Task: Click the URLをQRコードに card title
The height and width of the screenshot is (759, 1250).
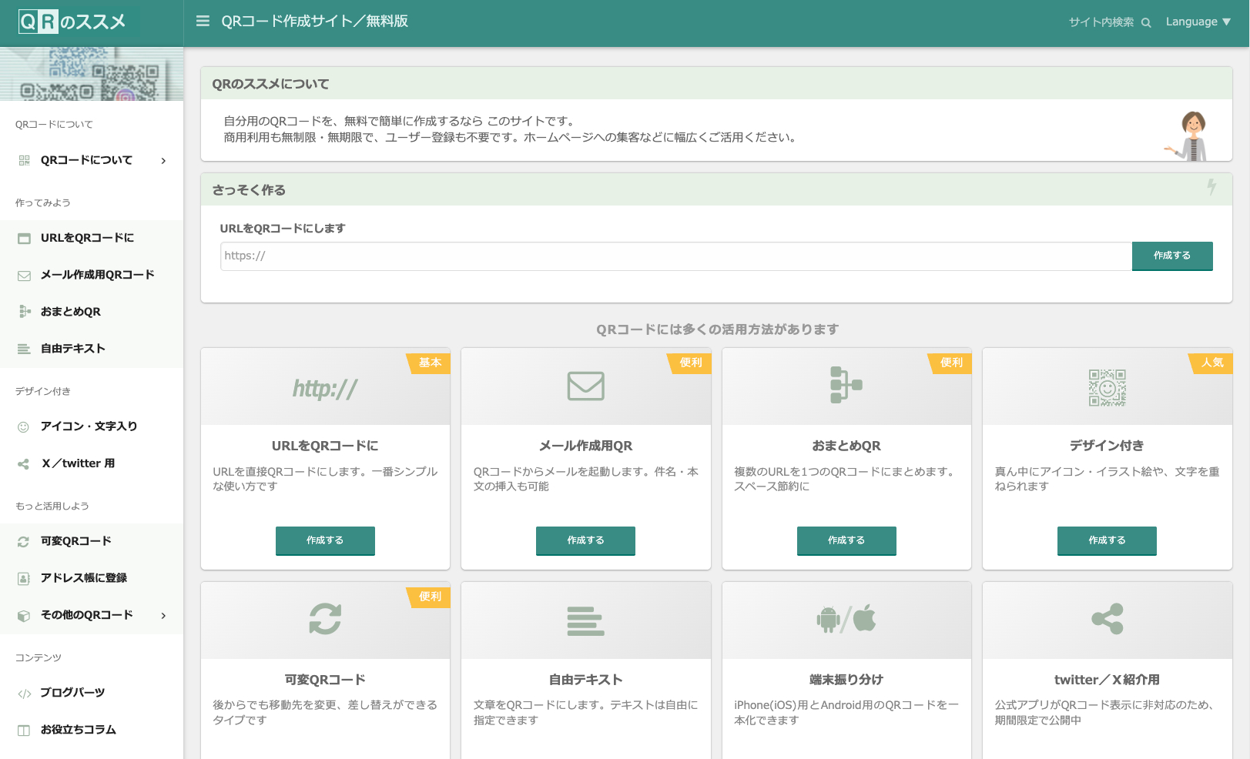Action: [325, 446]
